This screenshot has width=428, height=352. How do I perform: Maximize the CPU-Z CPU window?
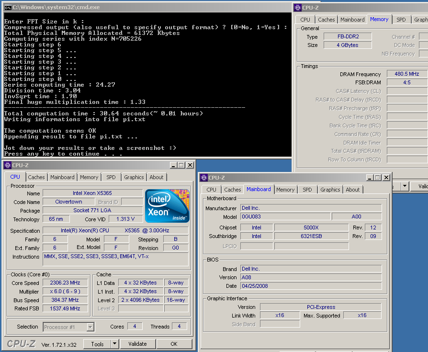point(181,165)
